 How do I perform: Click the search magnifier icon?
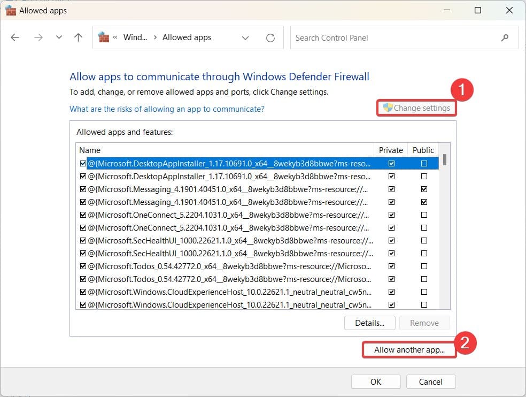tap(505, 38)
